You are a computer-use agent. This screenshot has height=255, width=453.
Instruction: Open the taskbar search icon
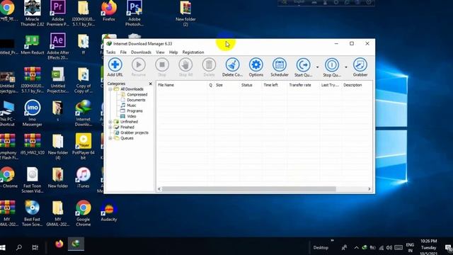point(19,247)
